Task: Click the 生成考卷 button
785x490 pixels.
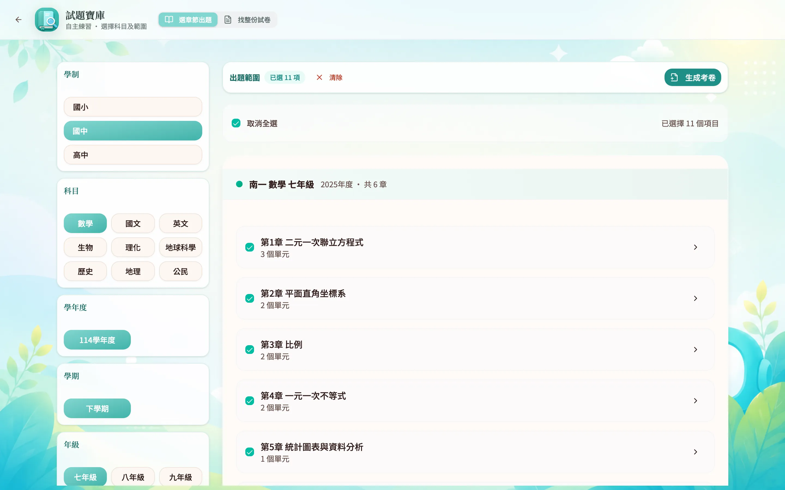Action: (x=693, y=78)
